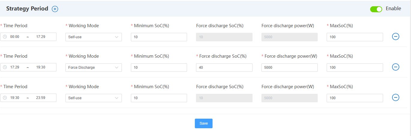The height and width of the screenshot is (136, 411).
Task: Open the first row's Self-use working mode dropdown
Action: [93, 37]
